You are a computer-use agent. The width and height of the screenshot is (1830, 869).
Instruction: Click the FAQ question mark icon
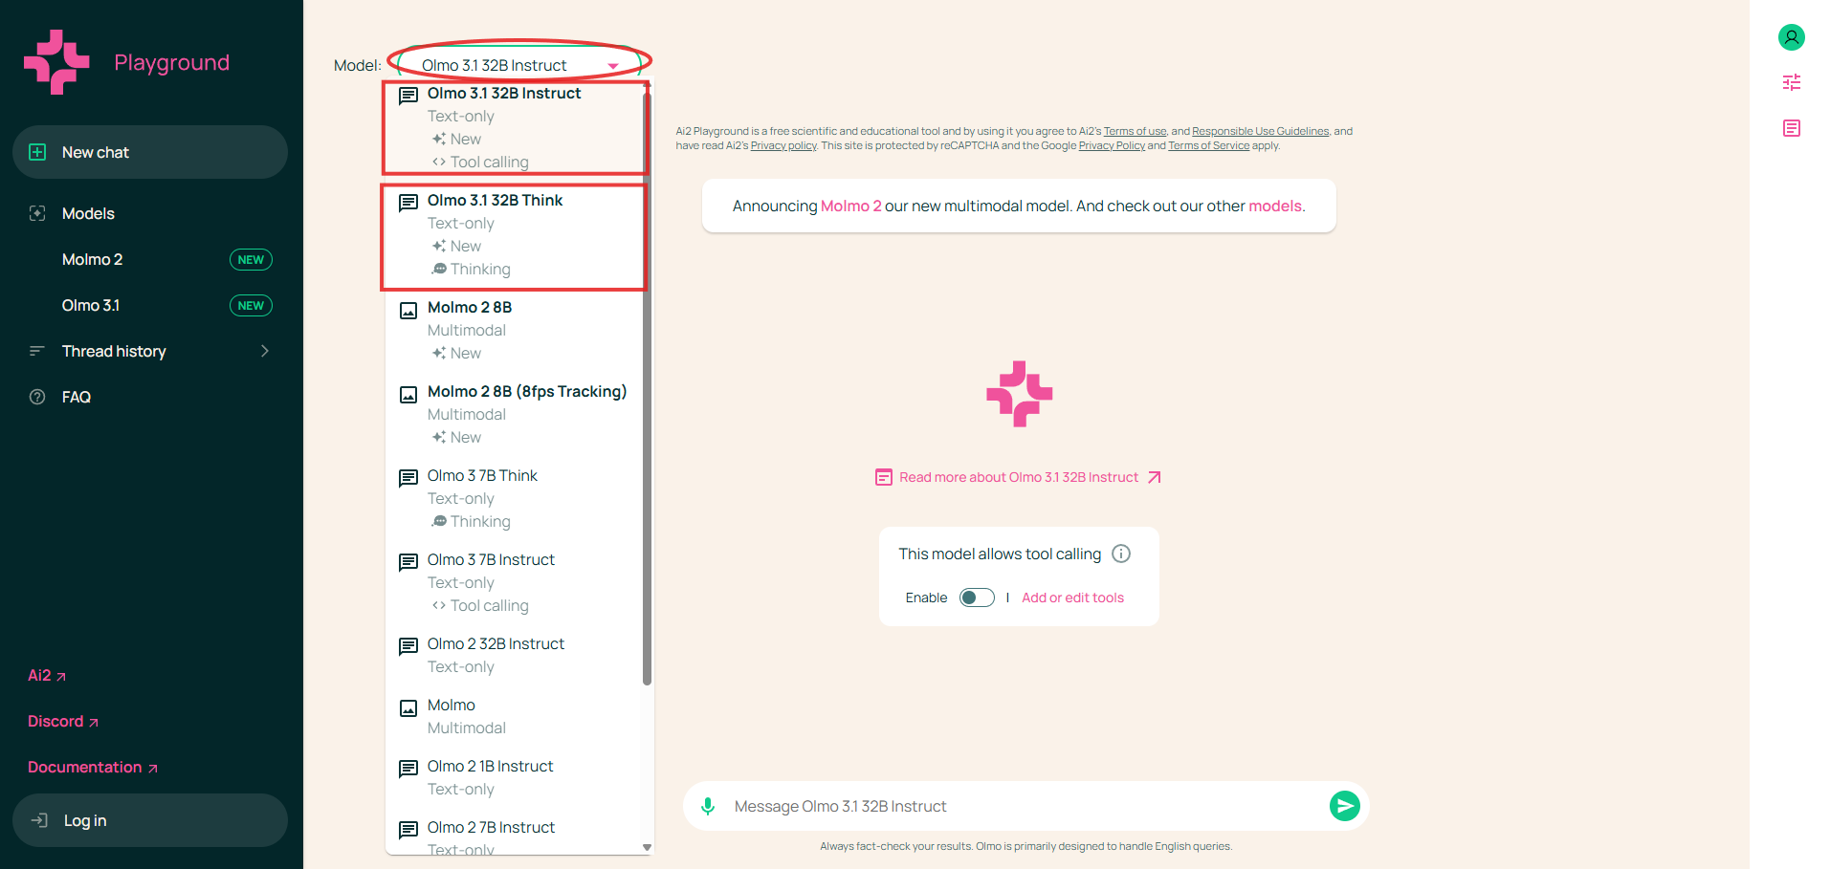point(37,397)
